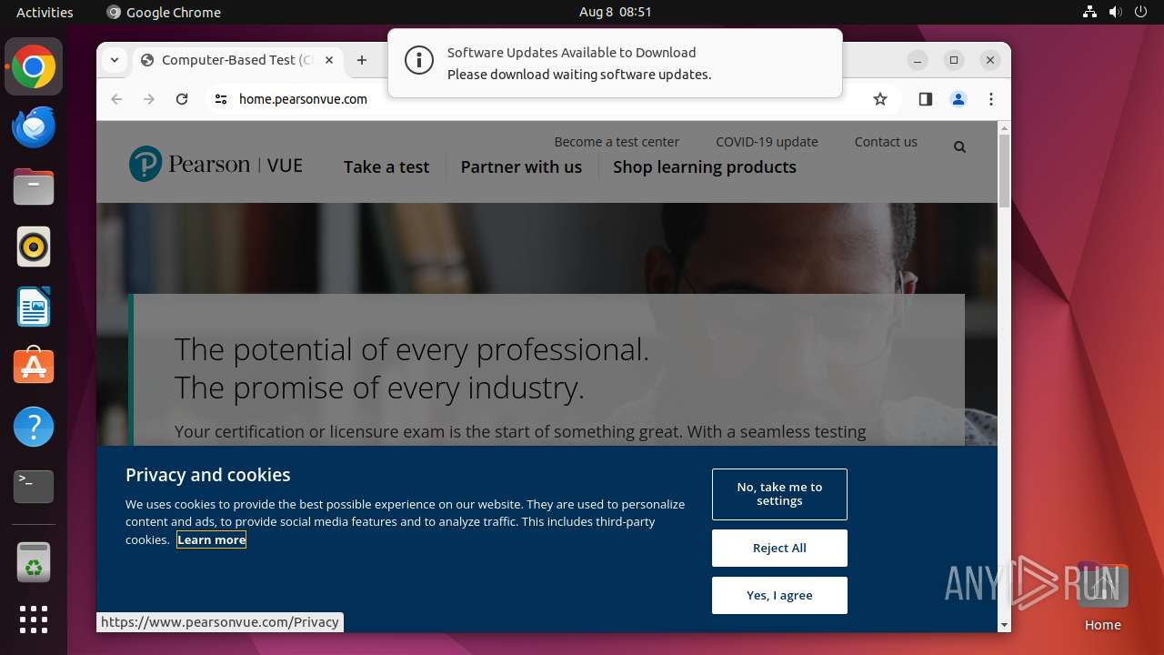Open the clock and calendar panel
Viewport: 1164px width, 655px height.
(616, 12)
